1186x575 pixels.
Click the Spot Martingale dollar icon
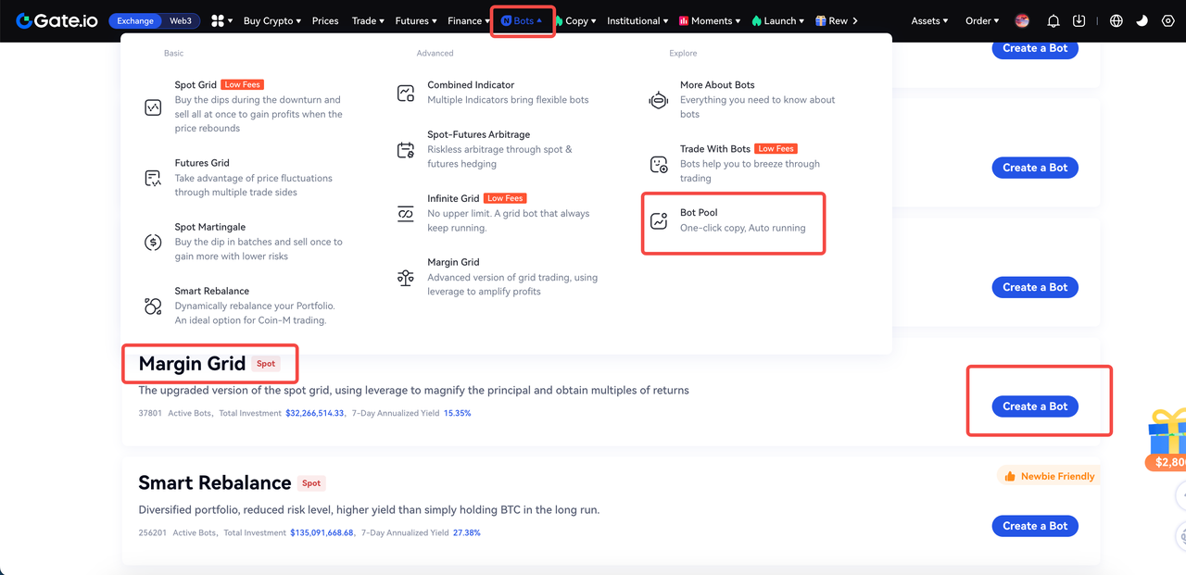coord(153,243)
